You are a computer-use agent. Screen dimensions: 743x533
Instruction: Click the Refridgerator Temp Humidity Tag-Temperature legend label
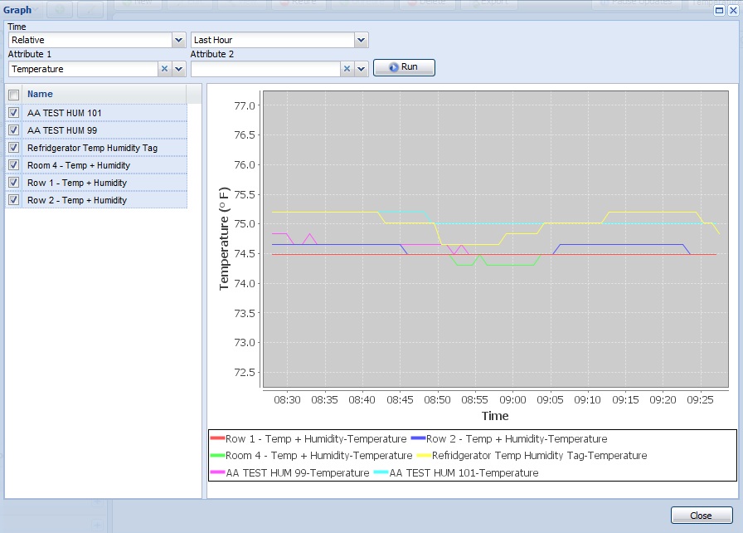540,456
